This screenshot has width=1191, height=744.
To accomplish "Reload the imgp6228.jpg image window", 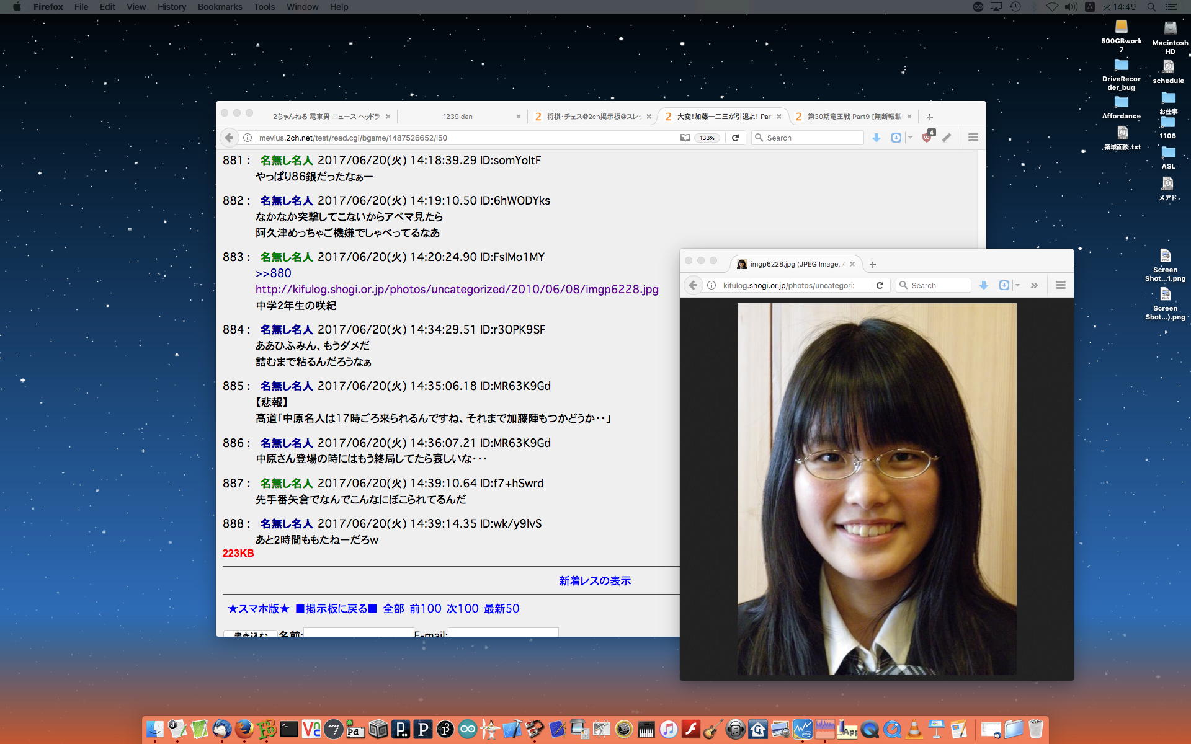I will pos(880,285).
